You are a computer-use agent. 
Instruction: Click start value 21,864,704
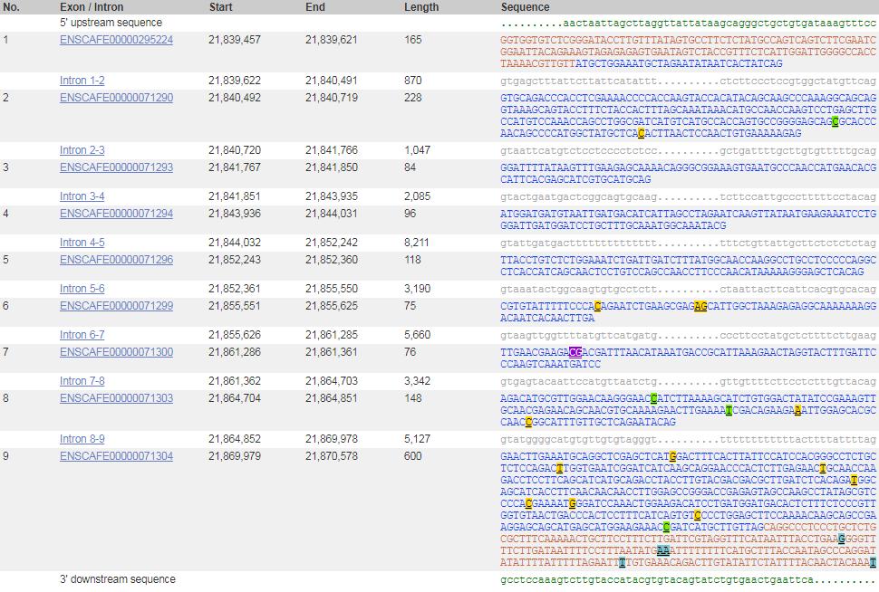pos(235,399)
